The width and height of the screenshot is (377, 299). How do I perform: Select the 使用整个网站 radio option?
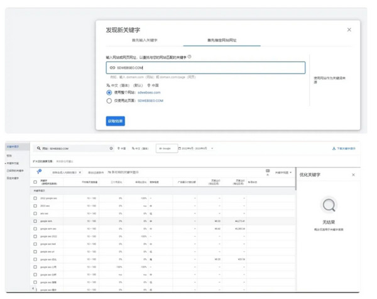coord(109,92)
